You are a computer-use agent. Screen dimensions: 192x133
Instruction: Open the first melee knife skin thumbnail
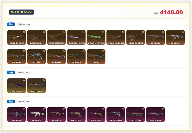click(x=17, y=37)
